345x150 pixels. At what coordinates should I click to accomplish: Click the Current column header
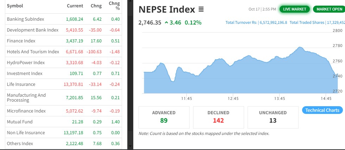click(75, 6)
